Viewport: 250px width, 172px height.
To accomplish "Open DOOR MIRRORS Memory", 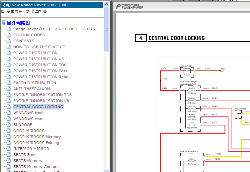I will click(x=37, y=137).
